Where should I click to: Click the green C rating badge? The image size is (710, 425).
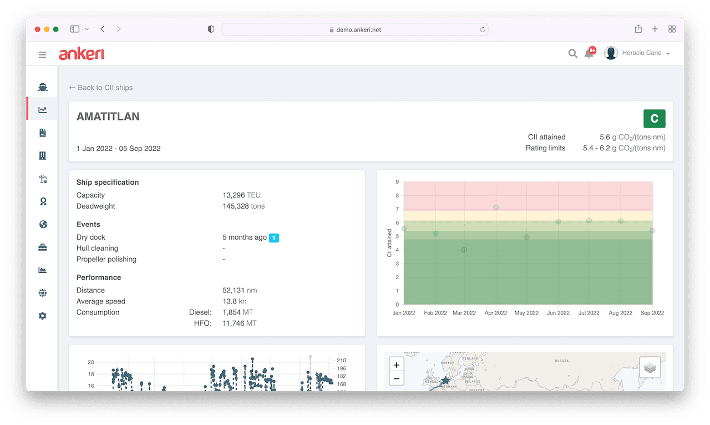(x=655, y=119)
